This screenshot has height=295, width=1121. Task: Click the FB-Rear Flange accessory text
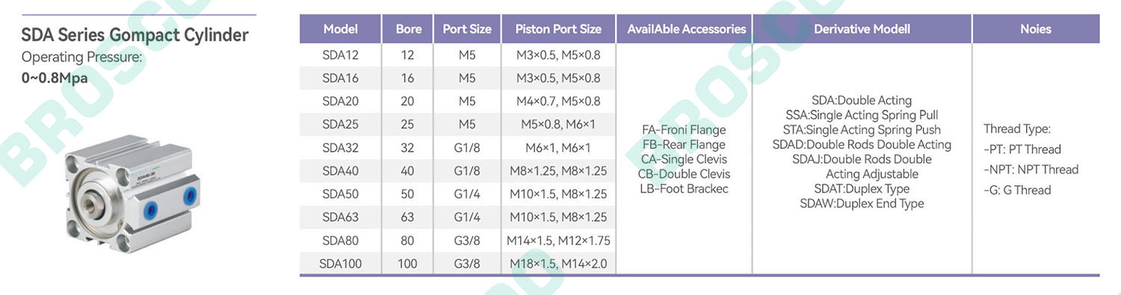tap(684, 145)
